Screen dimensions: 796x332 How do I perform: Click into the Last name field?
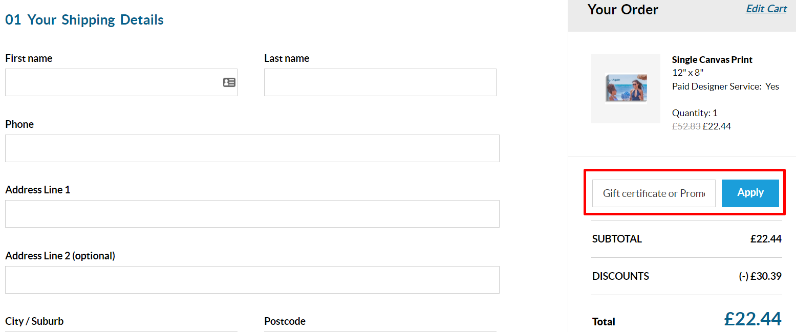pos(380,82)
